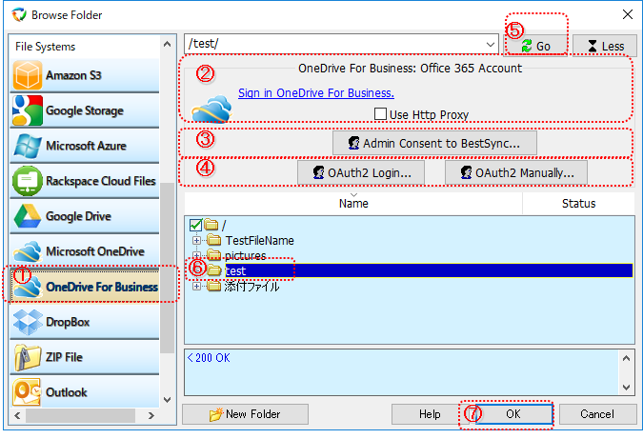Select ZIP File file system

coord(85,357)
